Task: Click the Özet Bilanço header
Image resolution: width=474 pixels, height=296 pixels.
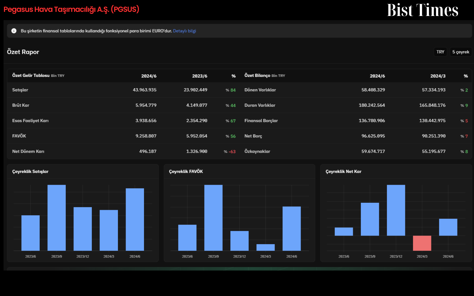Action: coord(257,75)
